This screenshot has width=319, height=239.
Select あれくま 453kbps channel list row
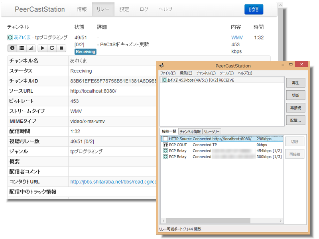point(222,80)
